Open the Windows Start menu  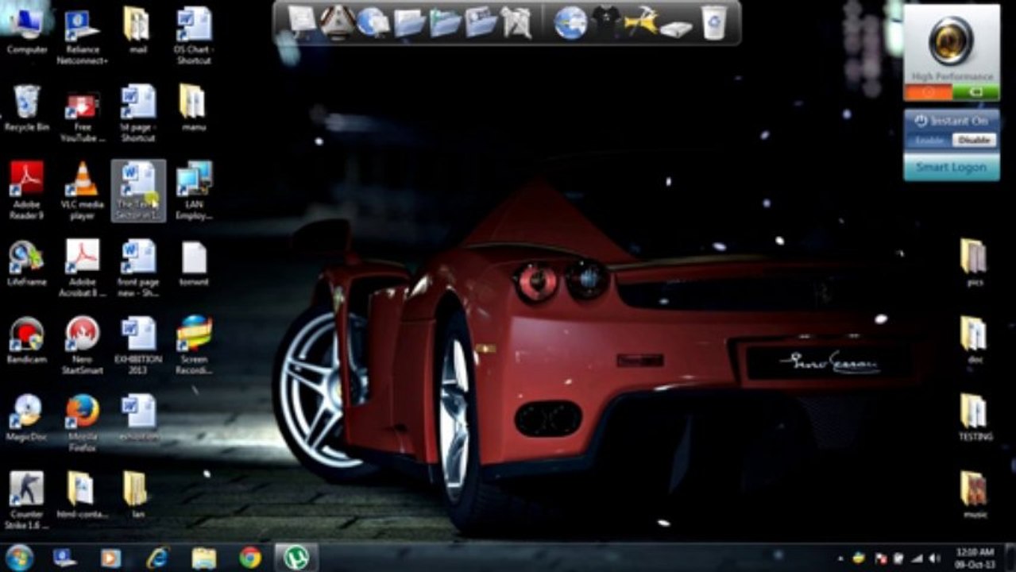(x=19, y=558)
